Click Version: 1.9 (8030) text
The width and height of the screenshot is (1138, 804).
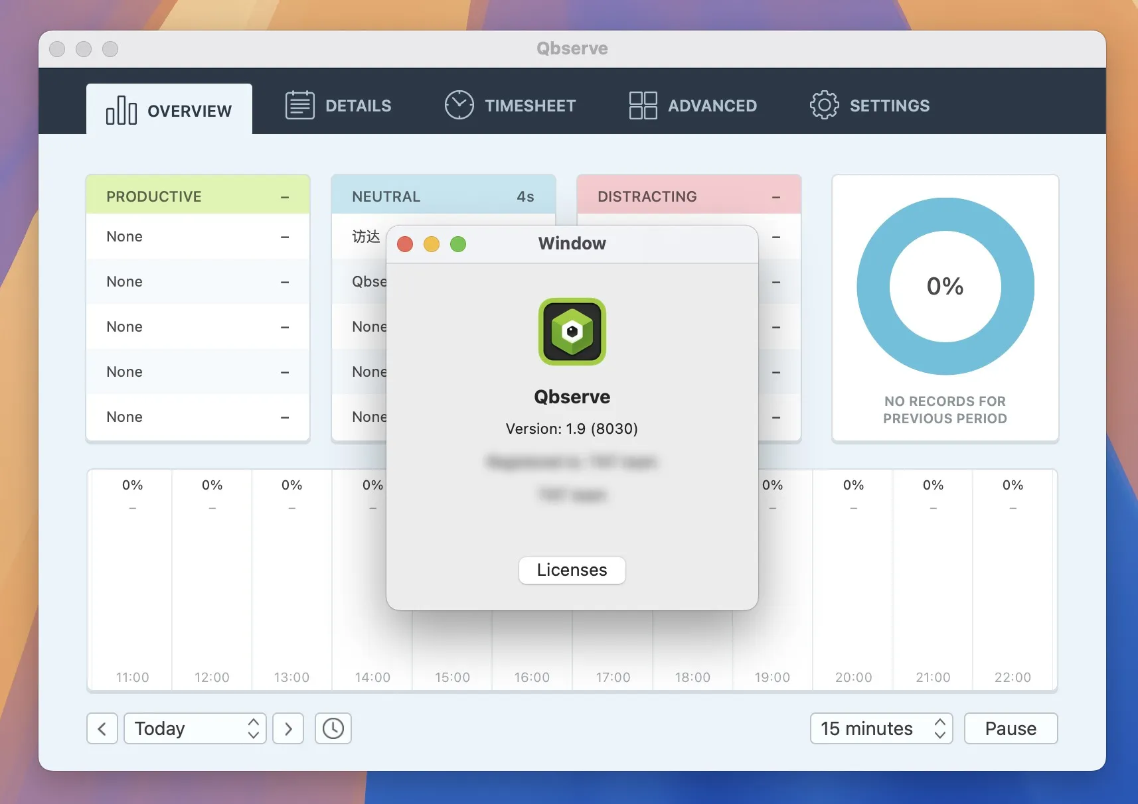tap(572, 429)
